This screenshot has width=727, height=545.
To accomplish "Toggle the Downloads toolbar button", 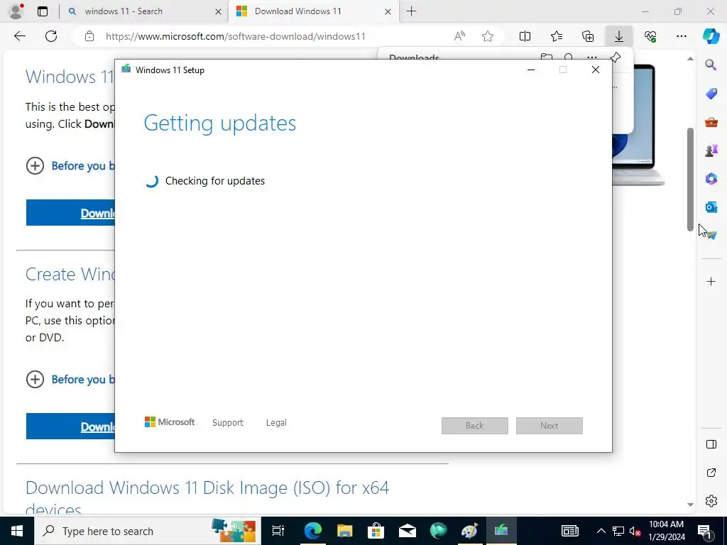I will (x=619, y=36).
